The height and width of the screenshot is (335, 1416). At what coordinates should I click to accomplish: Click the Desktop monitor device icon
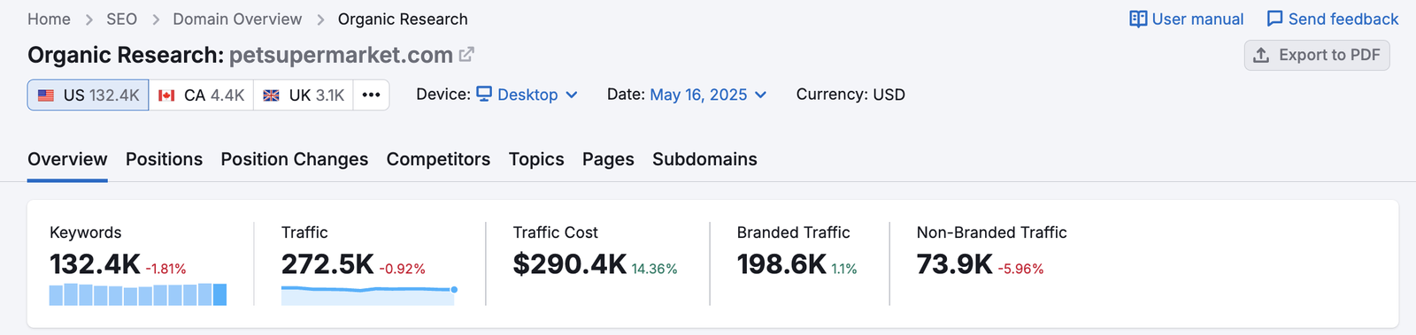point(484,94)
